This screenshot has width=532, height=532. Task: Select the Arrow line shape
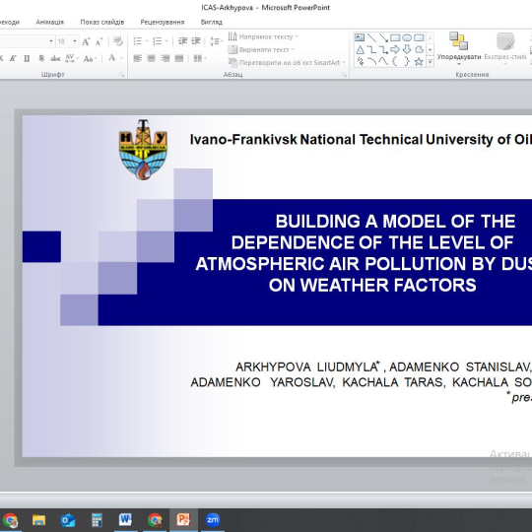point(383,37)
